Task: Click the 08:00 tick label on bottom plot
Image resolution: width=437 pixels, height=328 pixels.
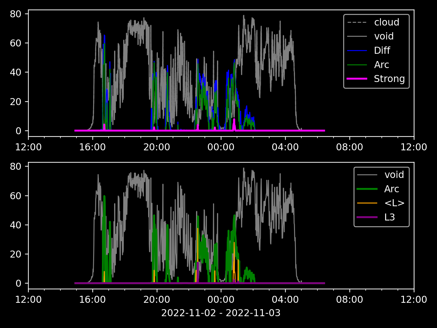Action: pyautogui.click(x=350, y=300)
